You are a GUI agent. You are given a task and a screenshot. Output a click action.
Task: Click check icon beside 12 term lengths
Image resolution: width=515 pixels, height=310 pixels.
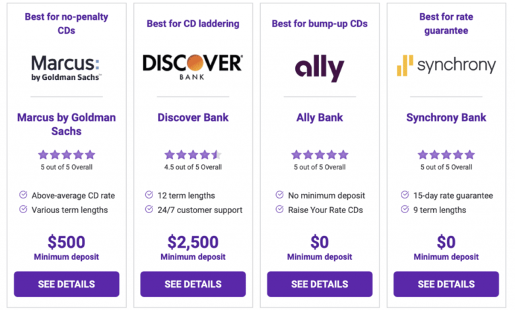149,195
